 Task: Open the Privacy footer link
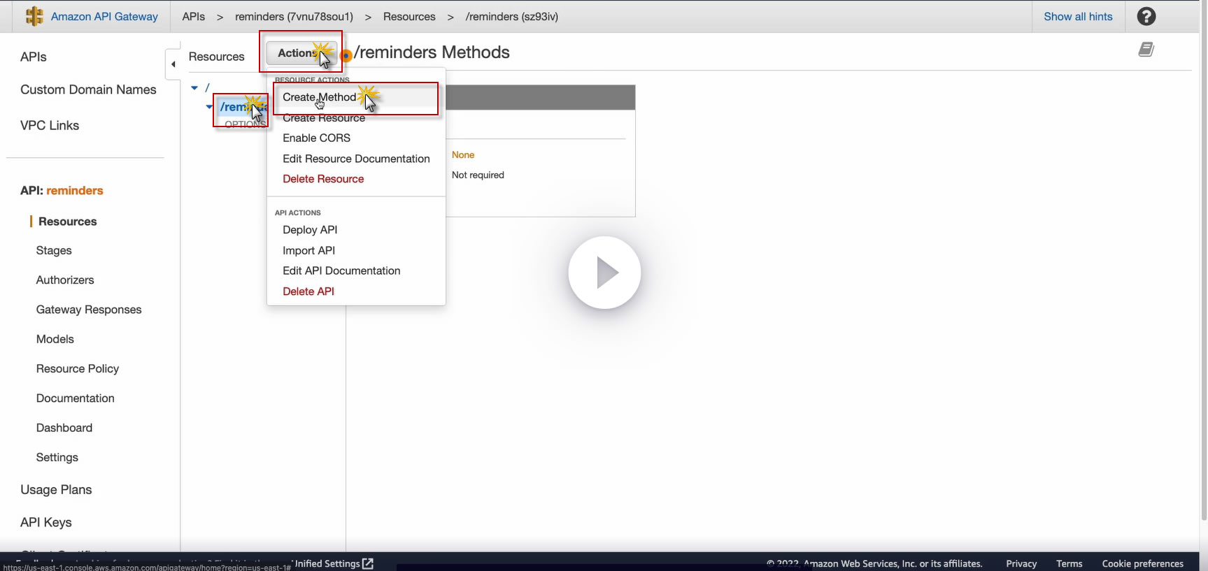[x=1021, y=563]
